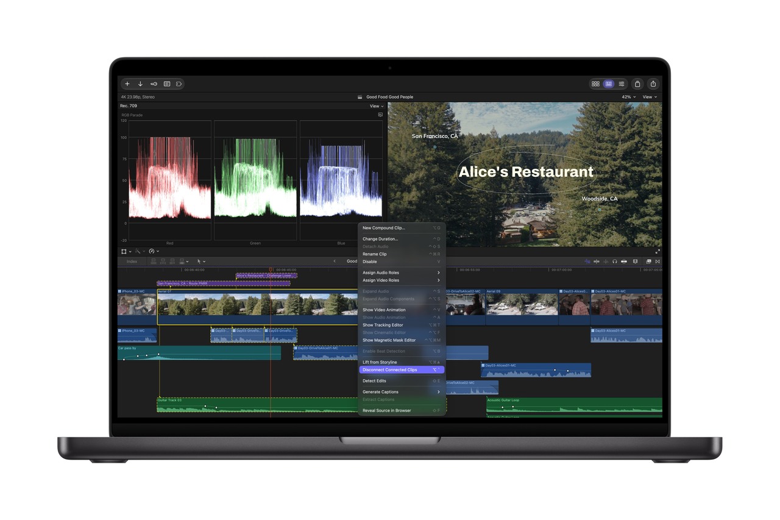The image size is (780, 520).
Task: Click the clipboard icon next to share
Action: click(x=637, y=84)
